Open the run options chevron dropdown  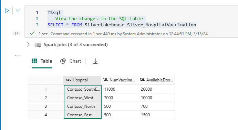coord(18,11)
